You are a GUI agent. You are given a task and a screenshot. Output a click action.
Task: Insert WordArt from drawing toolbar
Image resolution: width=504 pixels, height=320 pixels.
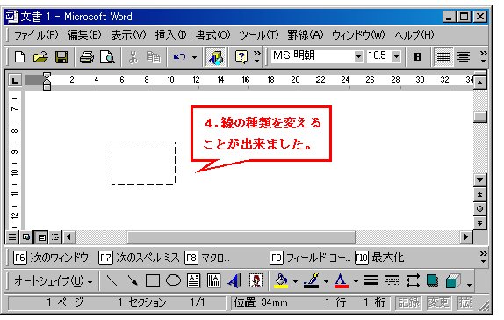click(x=234, y=280)
